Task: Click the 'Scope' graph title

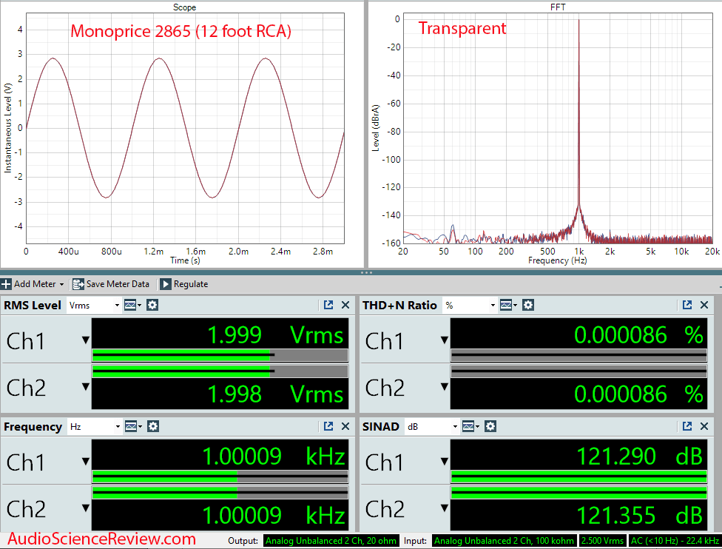Action: click(185, 7)
